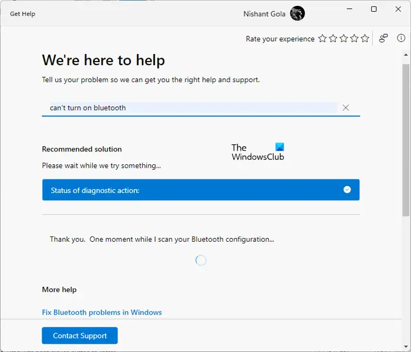Open Fix Bluetooth problems in Windows link

click(x=102, y=313)
